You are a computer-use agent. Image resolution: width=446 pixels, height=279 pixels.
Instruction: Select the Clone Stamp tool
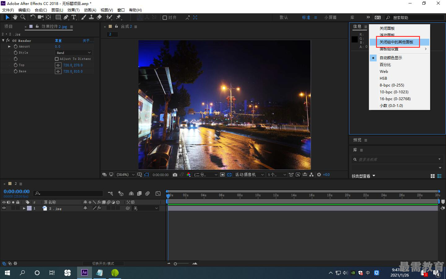point(91,17)
